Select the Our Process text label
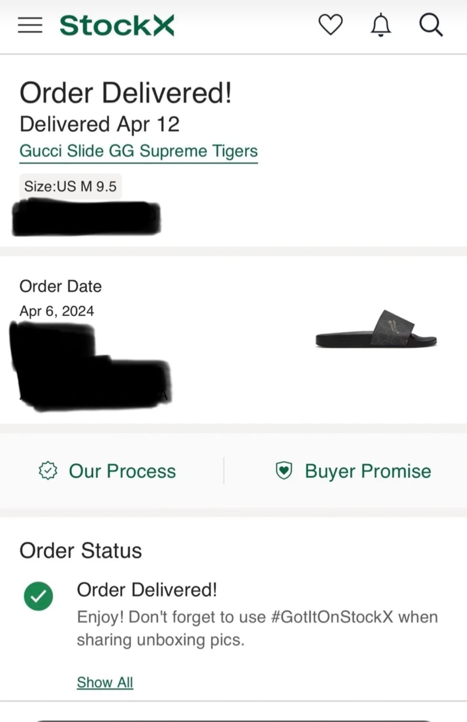This screenshot has width=467, height=722. [x=122, y=471]
